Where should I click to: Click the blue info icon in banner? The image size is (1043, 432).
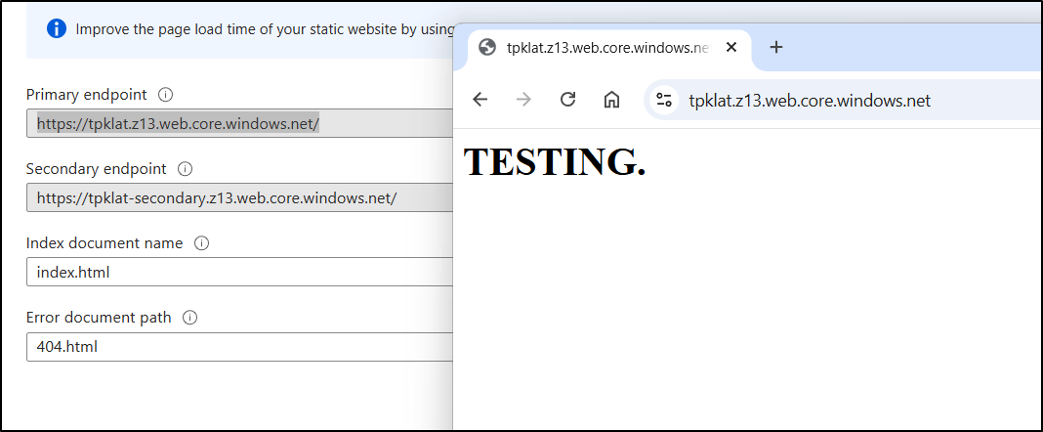pyautogui.click(x=57, y=28)
